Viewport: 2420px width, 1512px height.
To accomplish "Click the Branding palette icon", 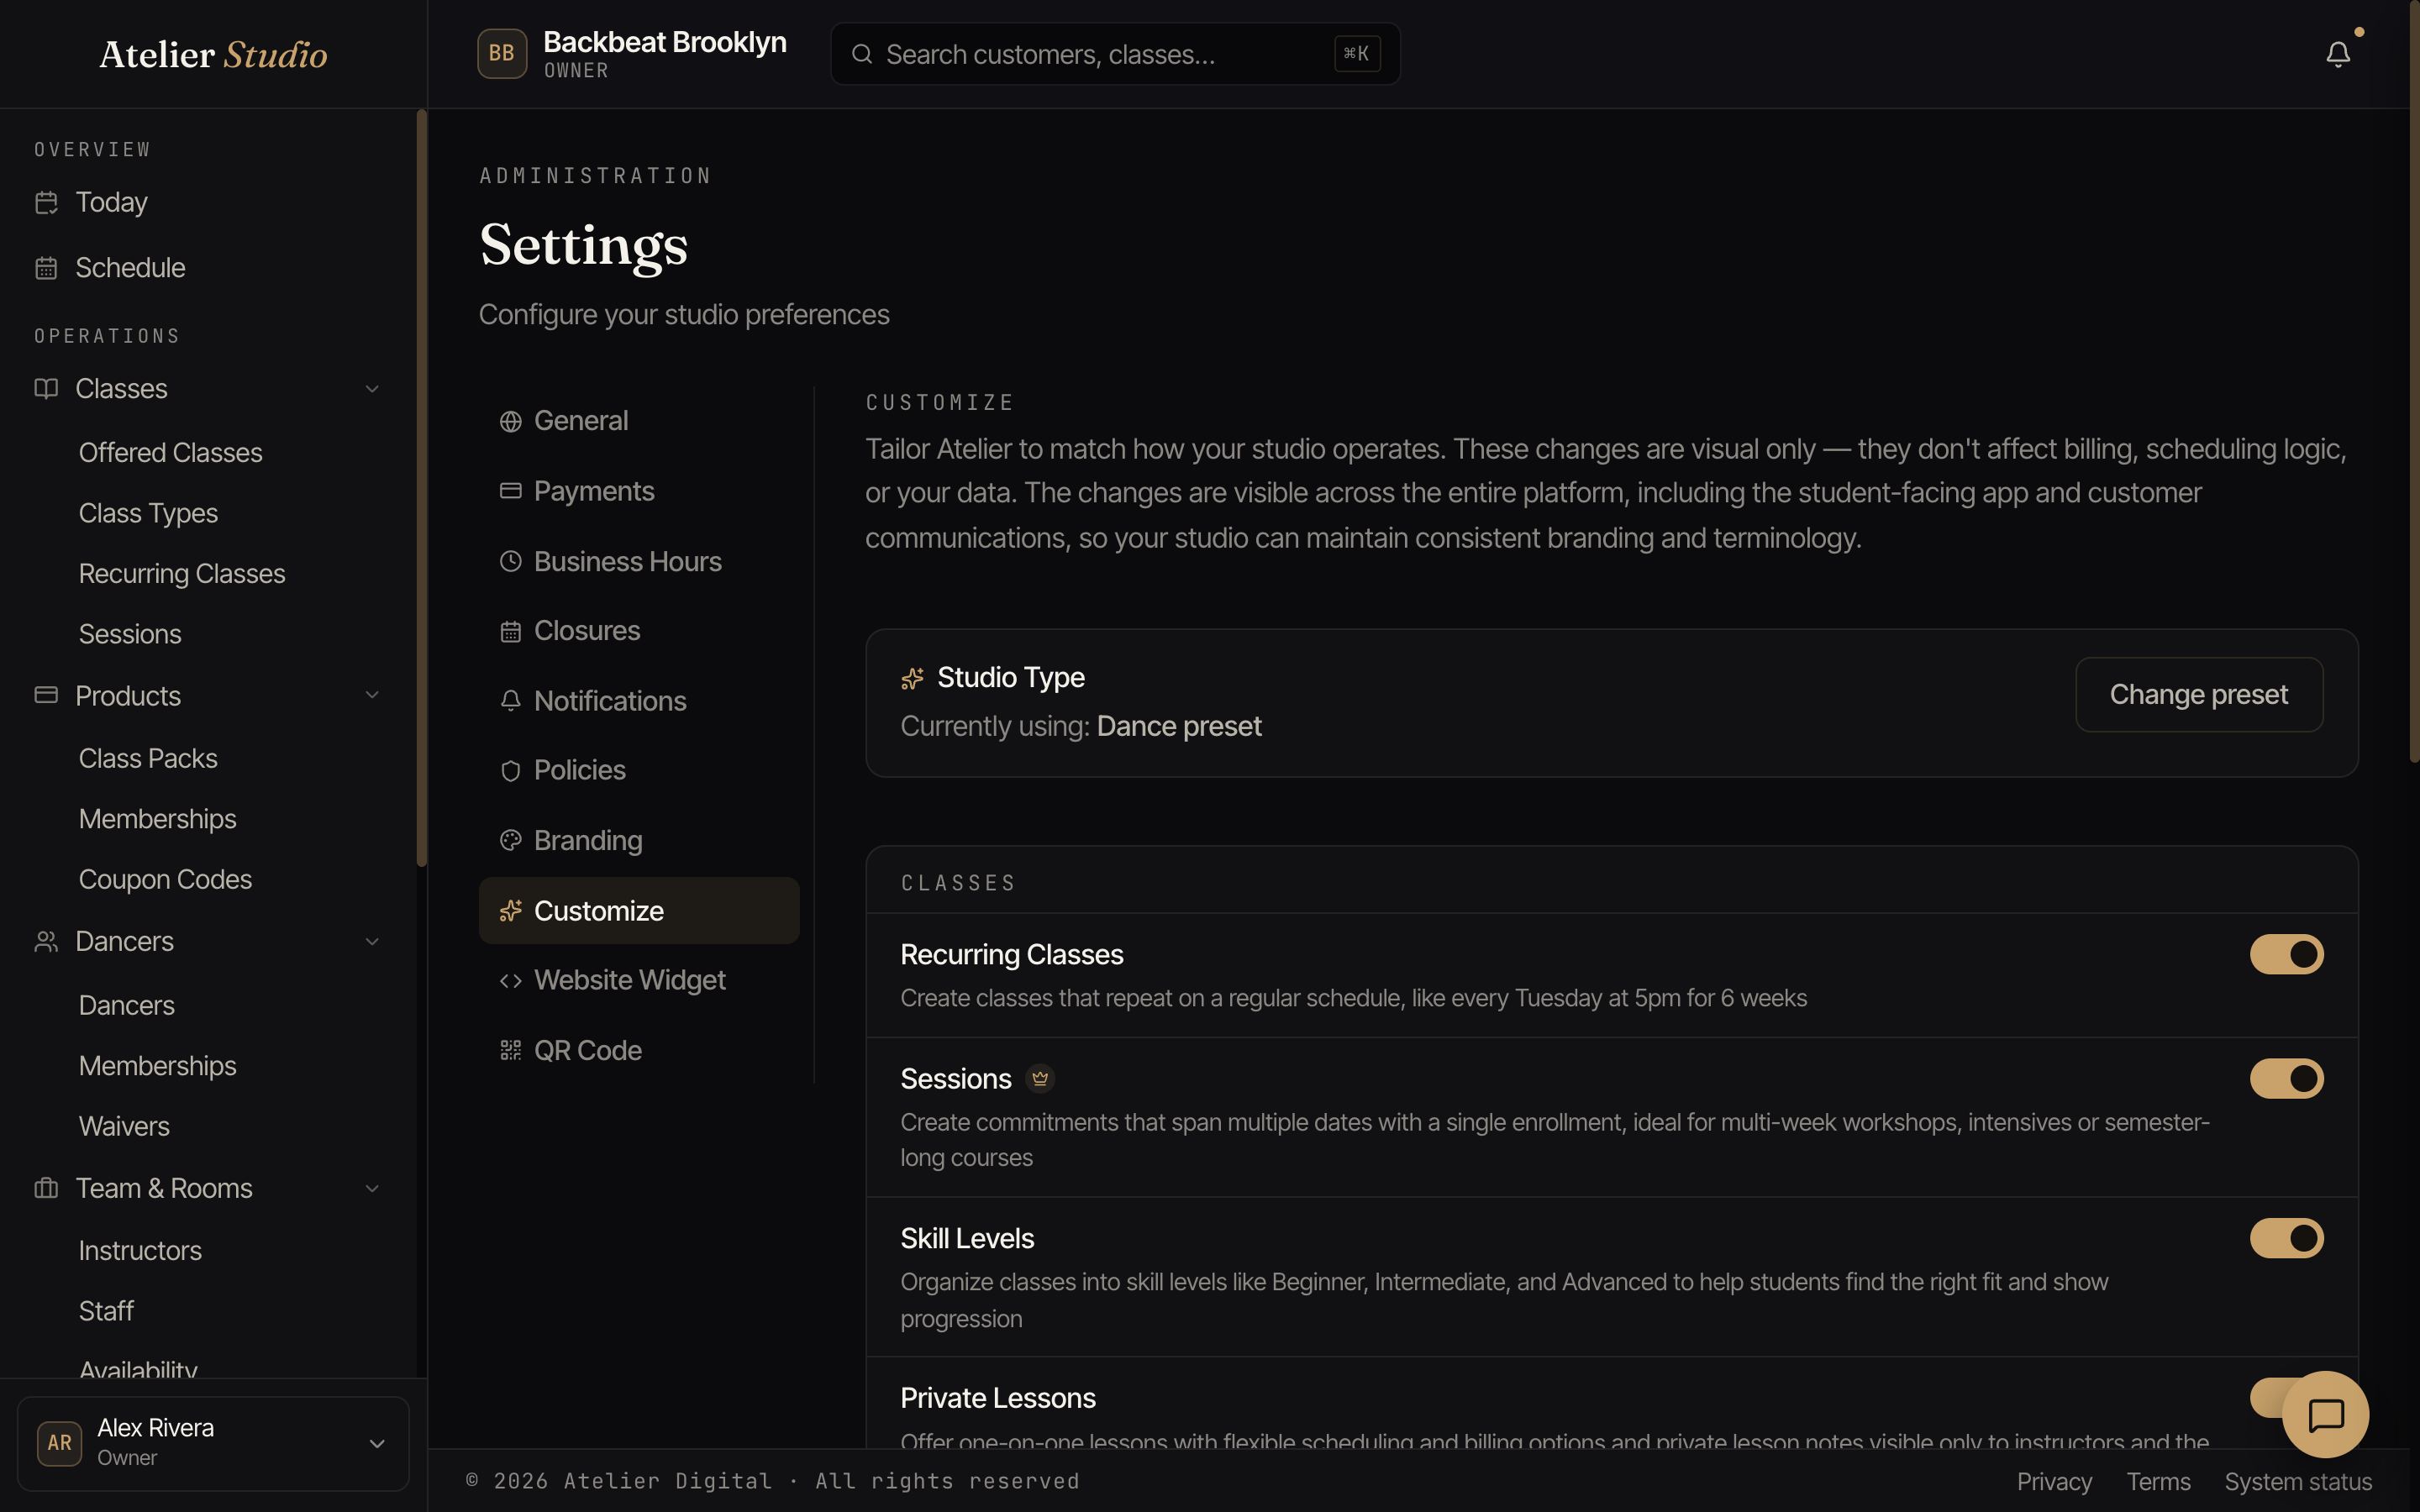I will [x=511, y=840].
